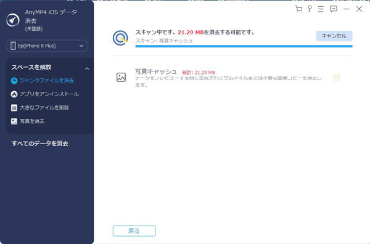Click the スペースを解放 header

[31, 67]
